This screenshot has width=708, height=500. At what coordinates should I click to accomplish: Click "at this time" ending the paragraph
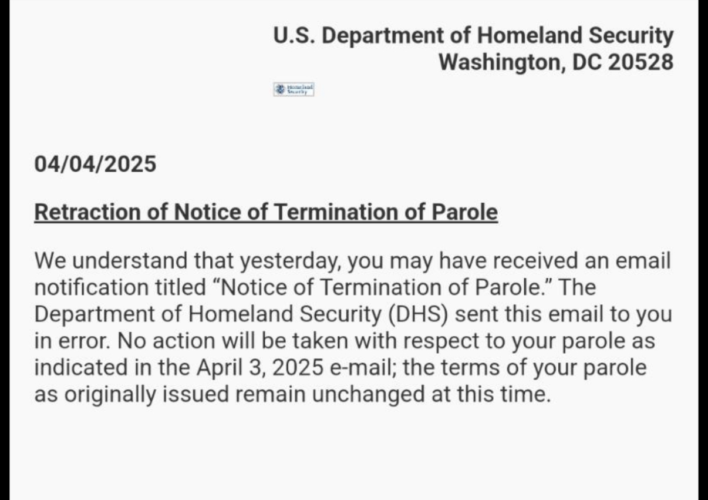tap(489, 394)
